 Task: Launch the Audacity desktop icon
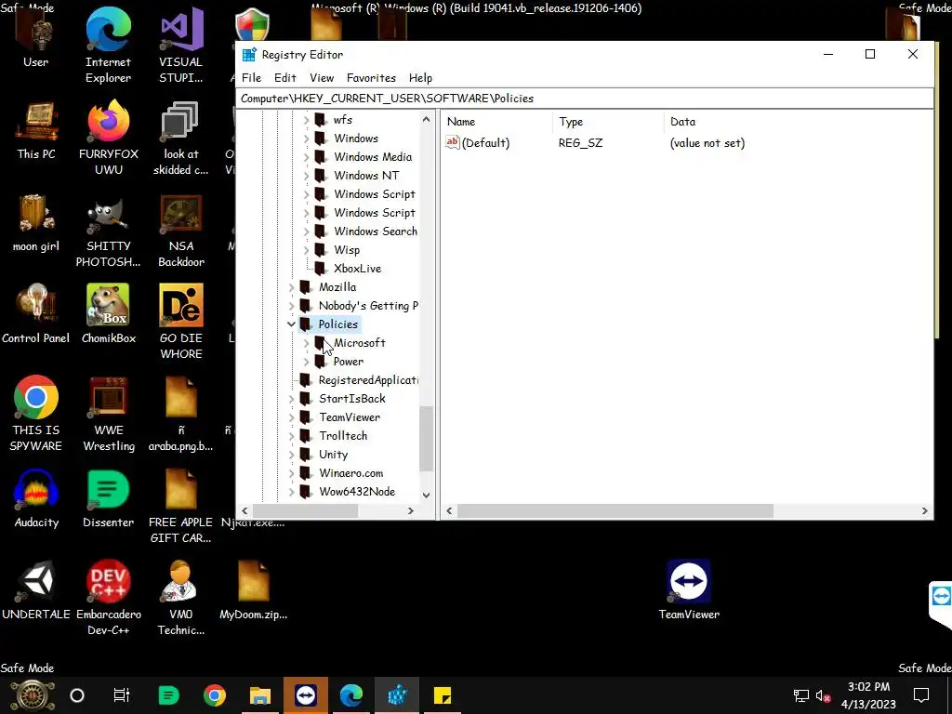(x=36, y=499)
